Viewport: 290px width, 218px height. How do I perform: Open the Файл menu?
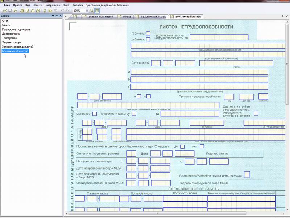tap(7, 5)
